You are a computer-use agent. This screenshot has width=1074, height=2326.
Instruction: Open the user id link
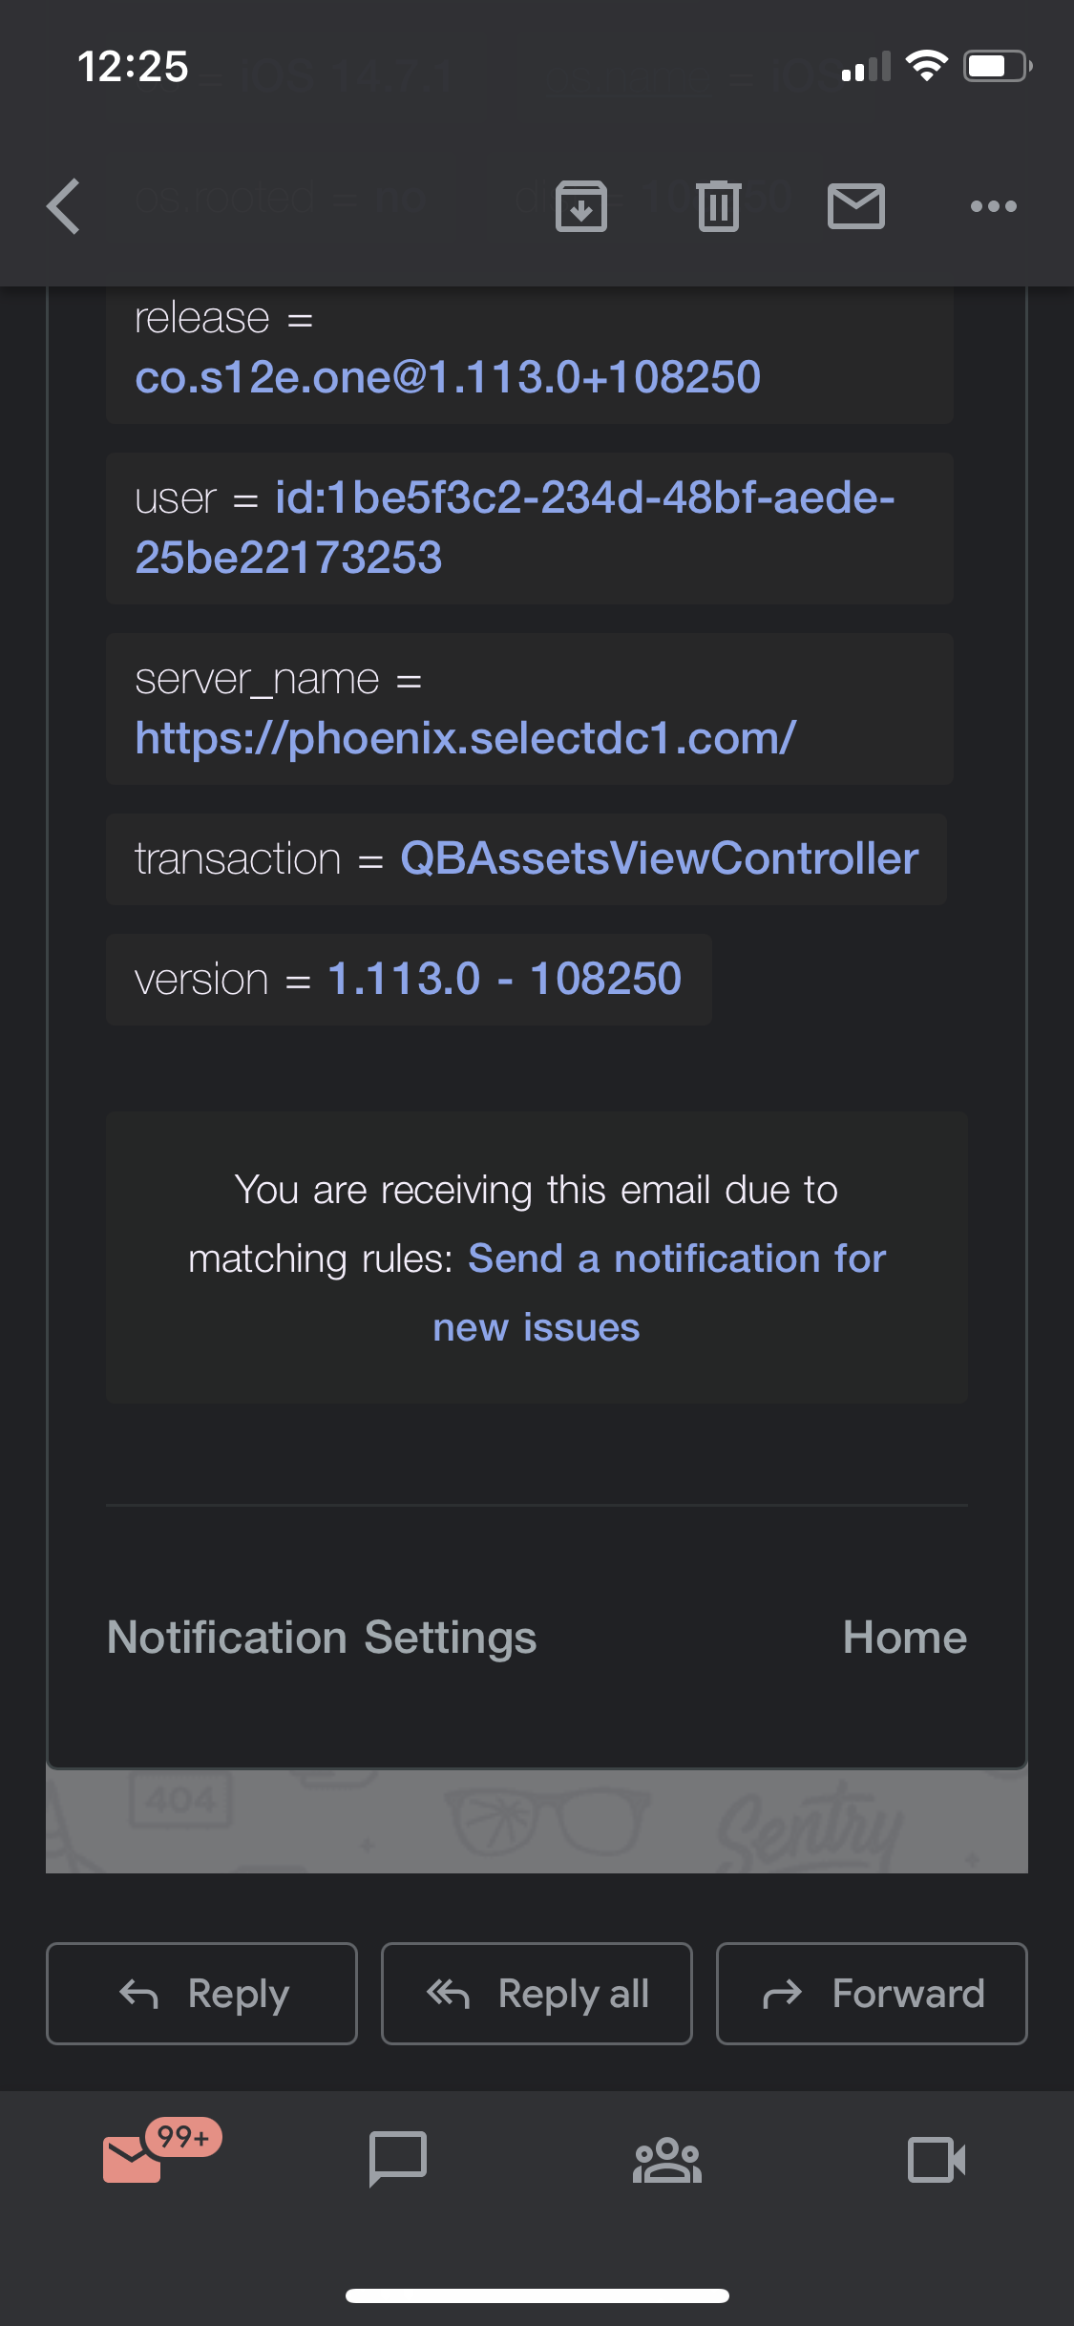(x=516, y=527)
